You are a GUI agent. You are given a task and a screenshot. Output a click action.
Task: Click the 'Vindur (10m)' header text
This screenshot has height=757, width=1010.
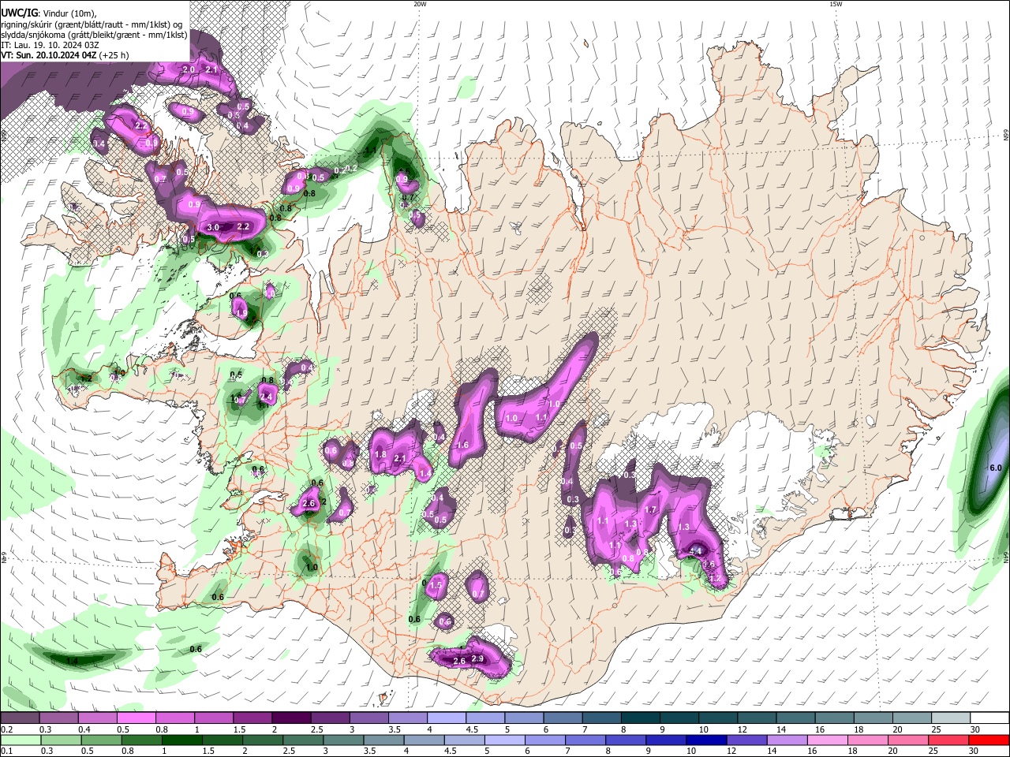67,13
